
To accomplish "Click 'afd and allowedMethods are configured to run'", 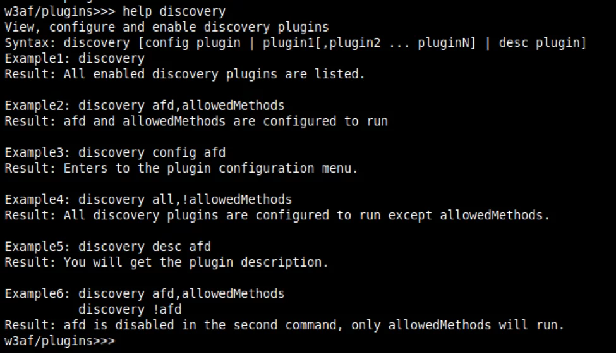I will pos(226,121).
